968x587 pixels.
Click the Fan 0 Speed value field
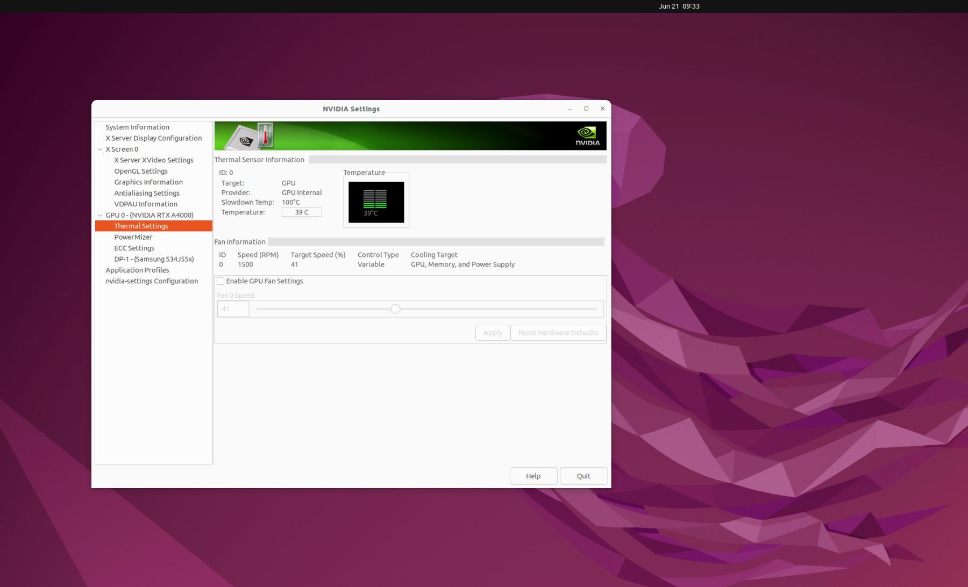(x=233, y=309)
